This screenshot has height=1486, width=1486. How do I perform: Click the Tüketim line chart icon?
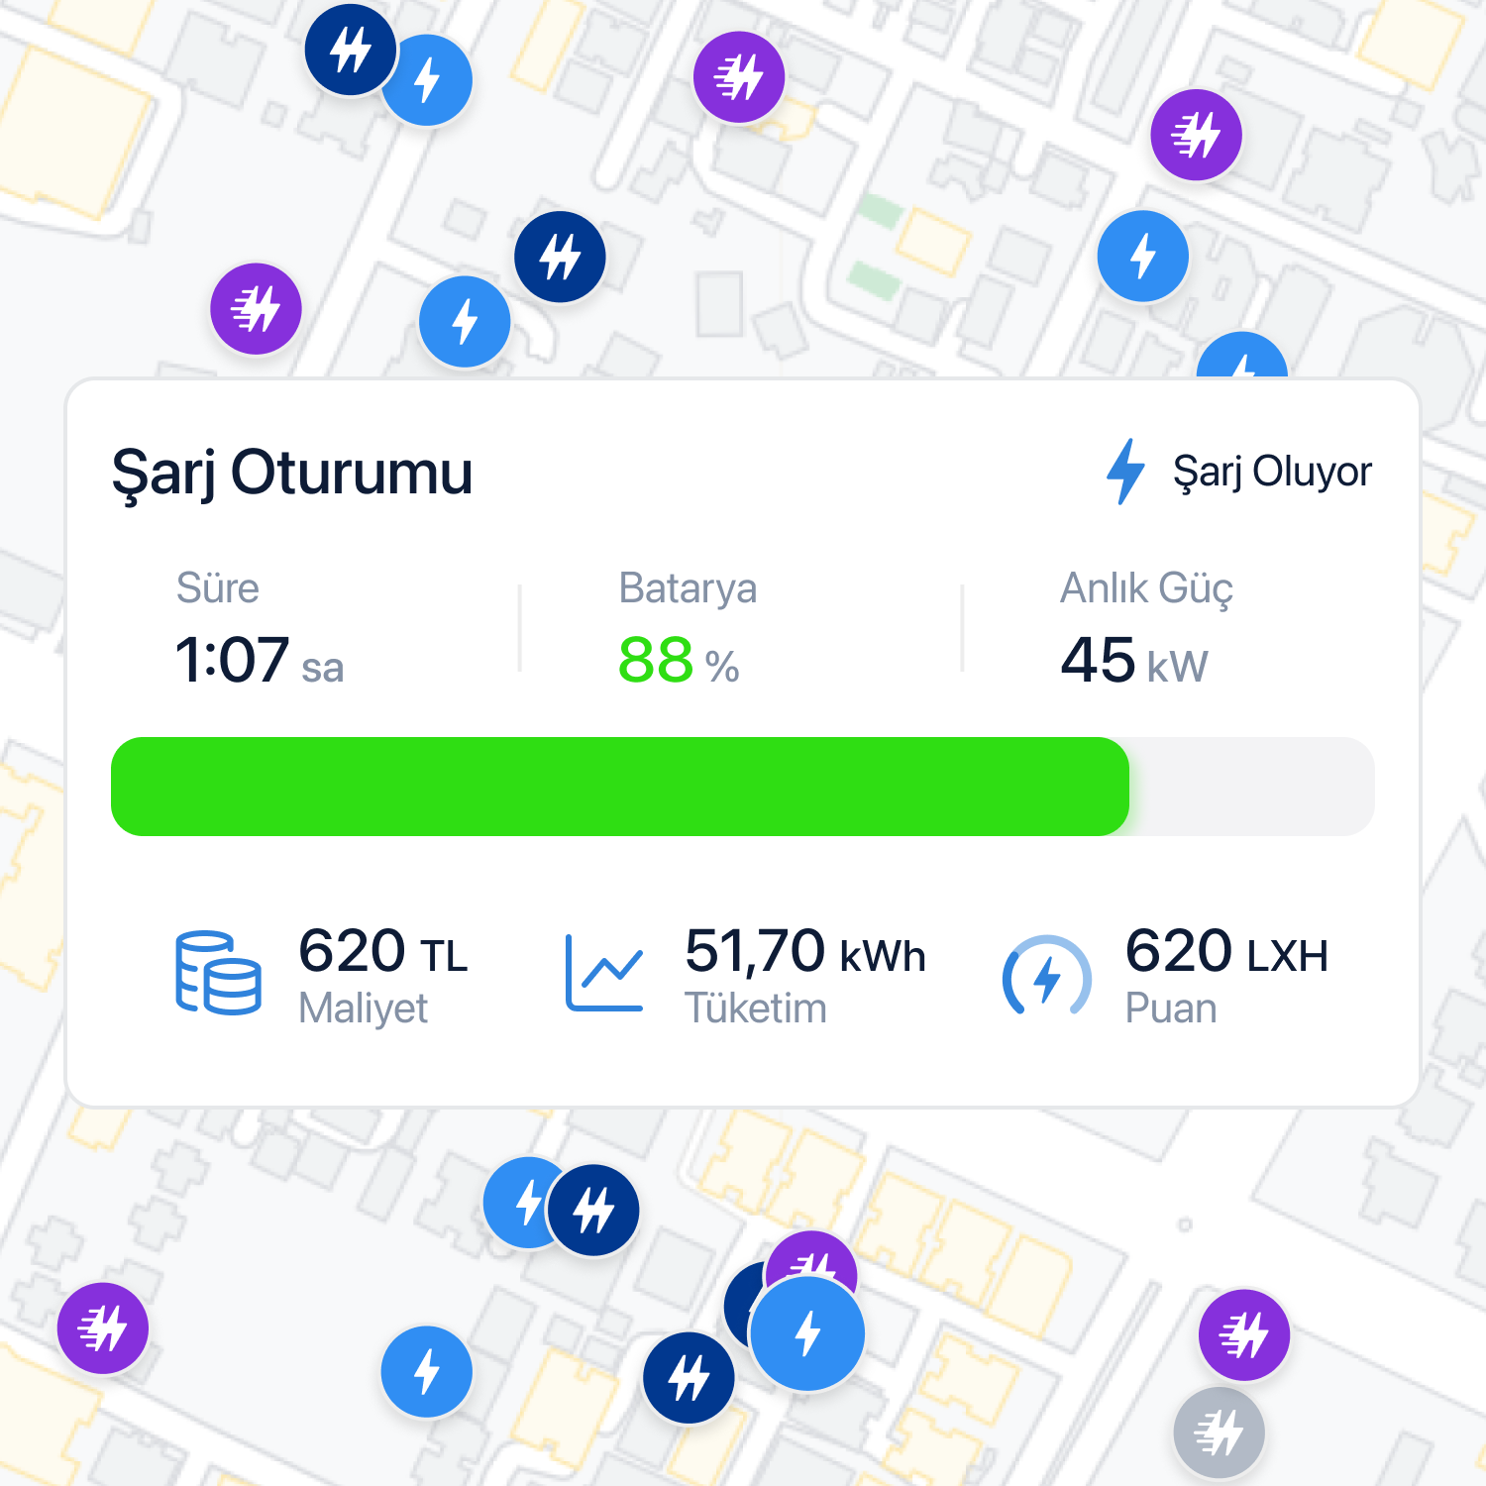coord(604,973)
